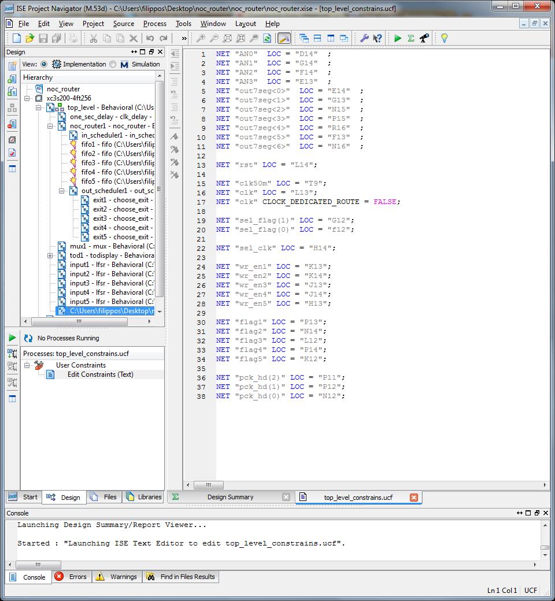This screenshot has height=601, width=555.
Task: Open the Process menu
Action: click(x=155, y=24)
